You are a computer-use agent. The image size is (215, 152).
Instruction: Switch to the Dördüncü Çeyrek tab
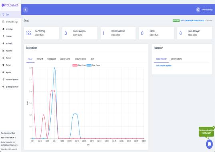[80, 59]
